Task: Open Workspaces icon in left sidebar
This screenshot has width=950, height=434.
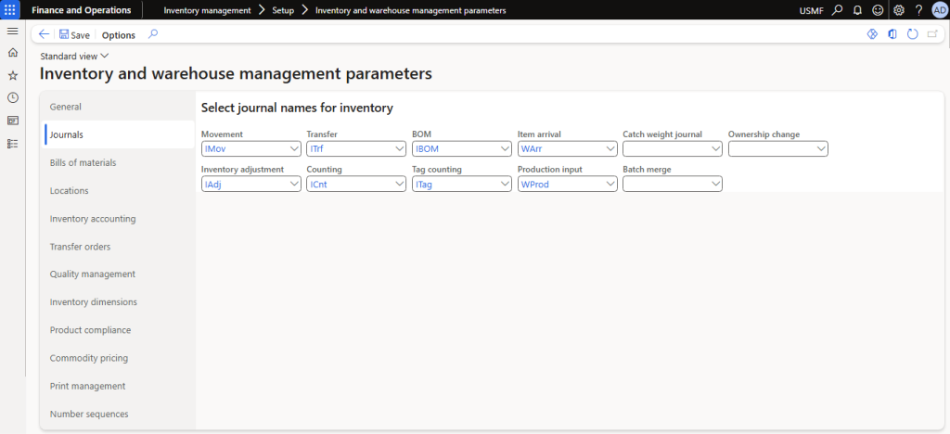Action: [x=12, y=121]
